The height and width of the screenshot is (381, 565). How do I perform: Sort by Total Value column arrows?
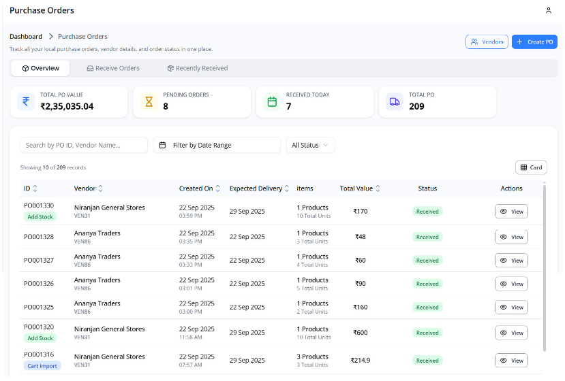coord(378,188)
